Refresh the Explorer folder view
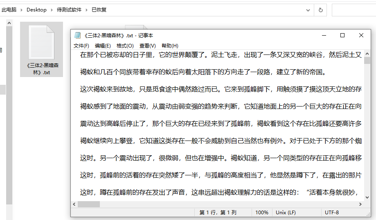This screenshot has width=376, height=220. (320, 10)
